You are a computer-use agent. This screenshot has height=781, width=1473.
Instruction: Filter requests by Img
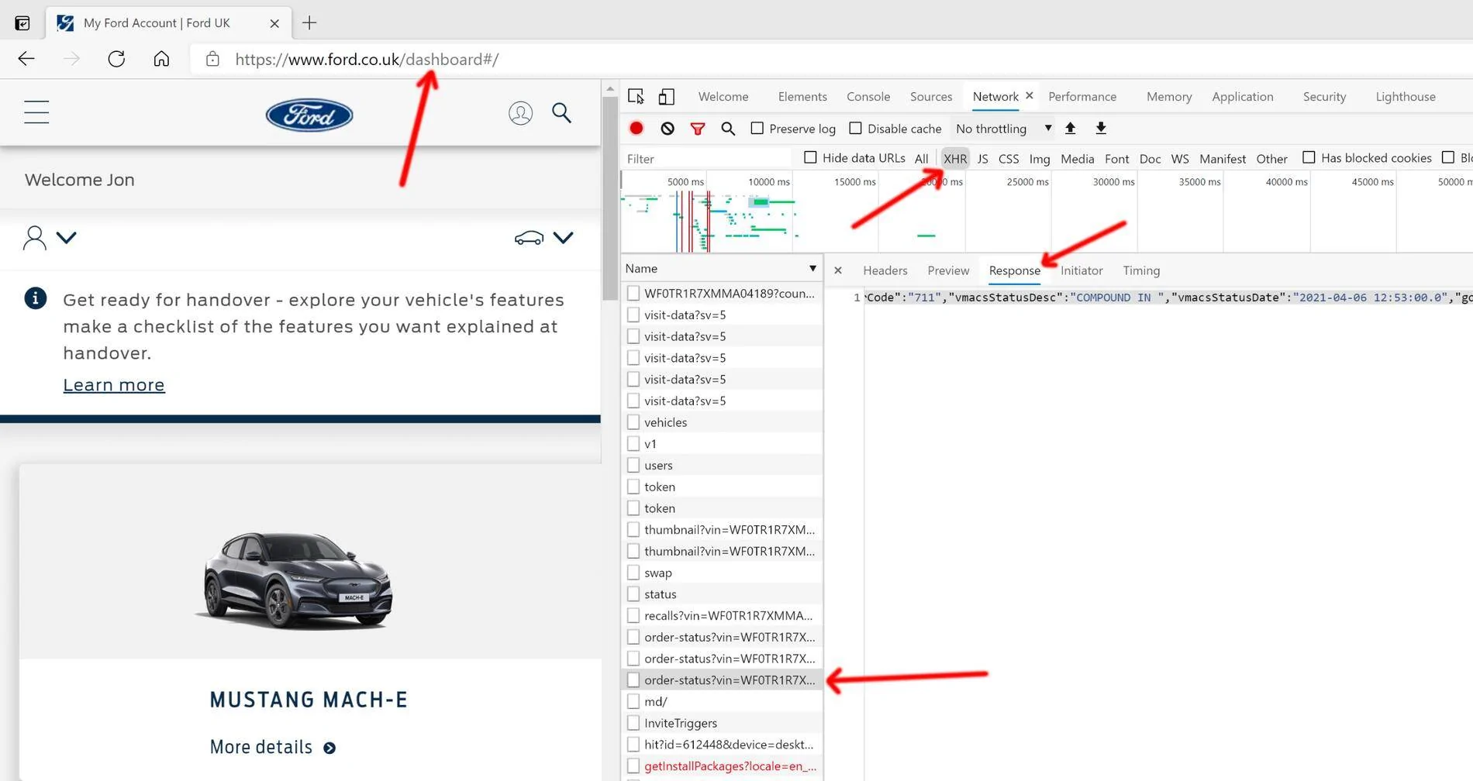click(1040, 159)
